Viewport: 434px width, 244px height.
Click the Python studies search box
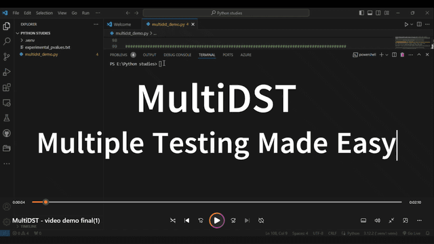coord(226,13)
